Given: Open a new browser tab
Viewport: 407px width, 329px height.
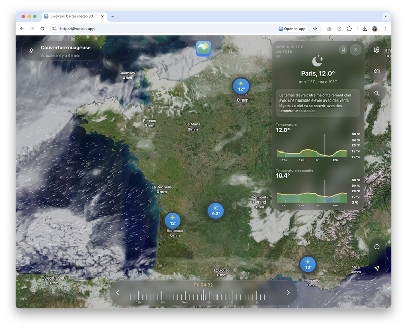Looking at the screenshot, I should (113, 16).
